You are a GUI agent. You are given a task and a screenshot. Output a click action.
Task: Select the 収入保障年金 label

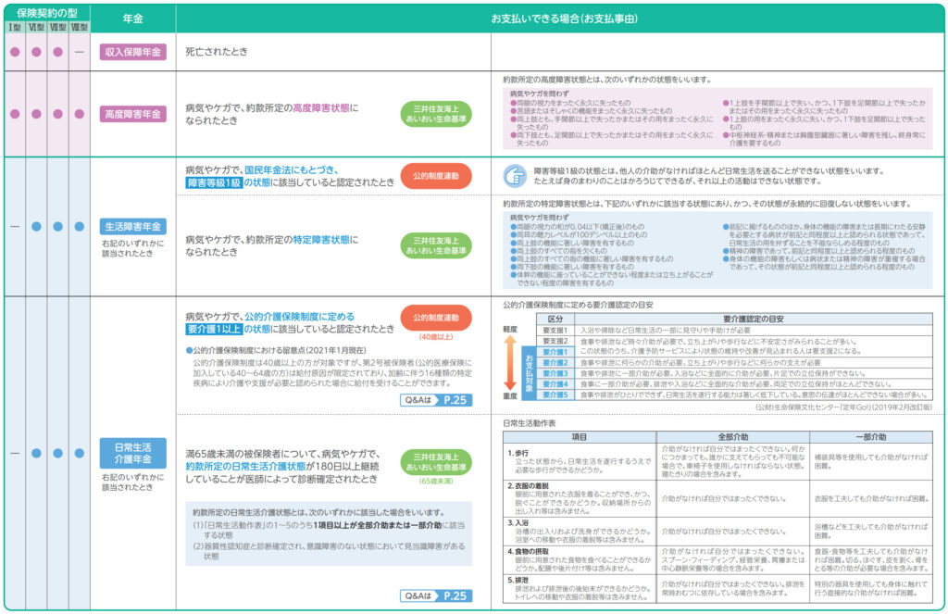pos(132,52)
